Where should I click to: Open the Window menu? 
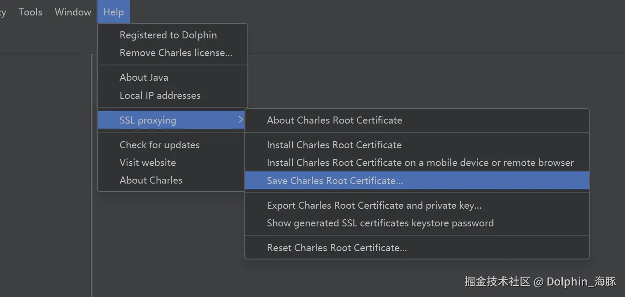pyautogui.click(x=73, y=12)
